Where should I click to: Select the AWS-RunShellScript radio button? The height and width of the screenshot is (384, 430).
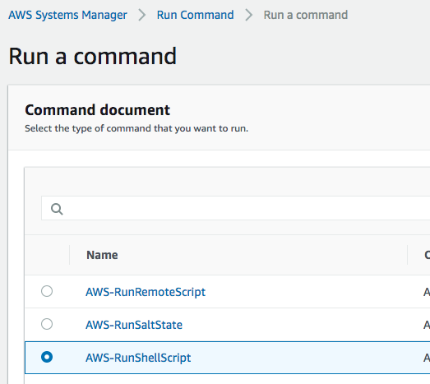pyautogui.click(x=47, y=357)
